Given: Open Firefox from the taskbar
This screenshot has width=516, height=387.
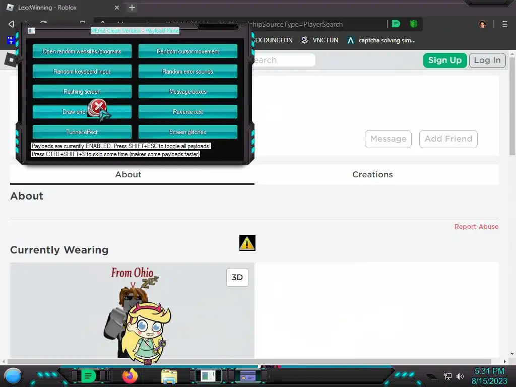Looking at the screenshot, I should pyautogui.click(x=130, y=376).
